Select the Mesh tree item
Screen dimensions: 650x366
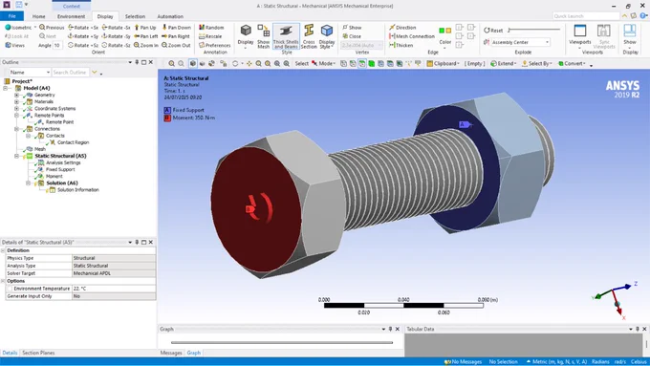[40, 149]
